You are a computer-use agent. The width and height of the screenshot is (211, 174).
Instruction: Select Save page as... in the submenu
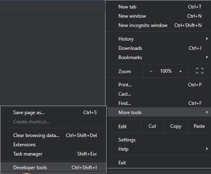pyautogui.click(x=54, y=113)
